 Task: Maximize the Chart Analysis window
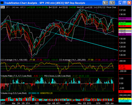pos(125,3)
